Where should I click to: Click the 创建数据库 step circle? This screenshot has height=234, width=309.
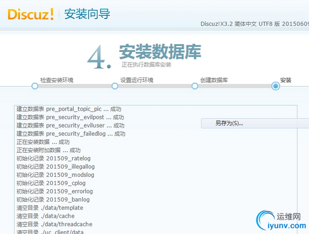pos(195,86)
